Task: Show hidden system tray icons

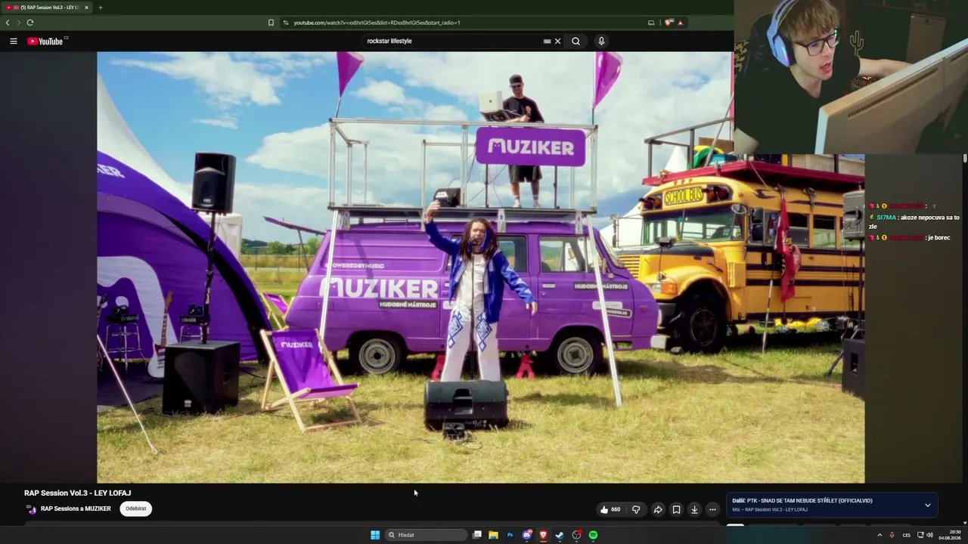Action: tap(880, 535)
